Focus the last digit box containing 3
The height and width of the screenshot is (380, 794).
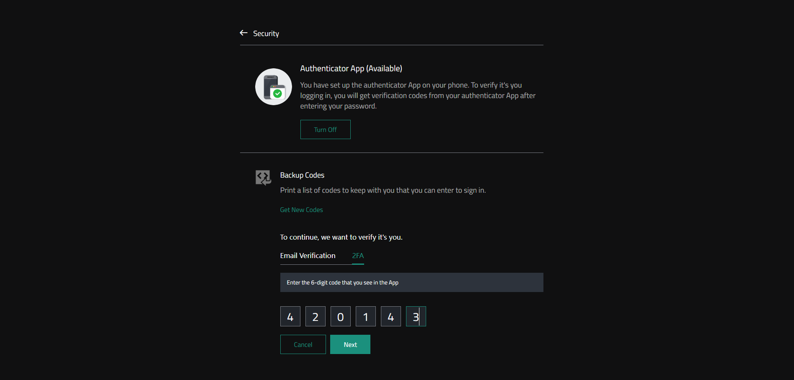pos(416,316)
